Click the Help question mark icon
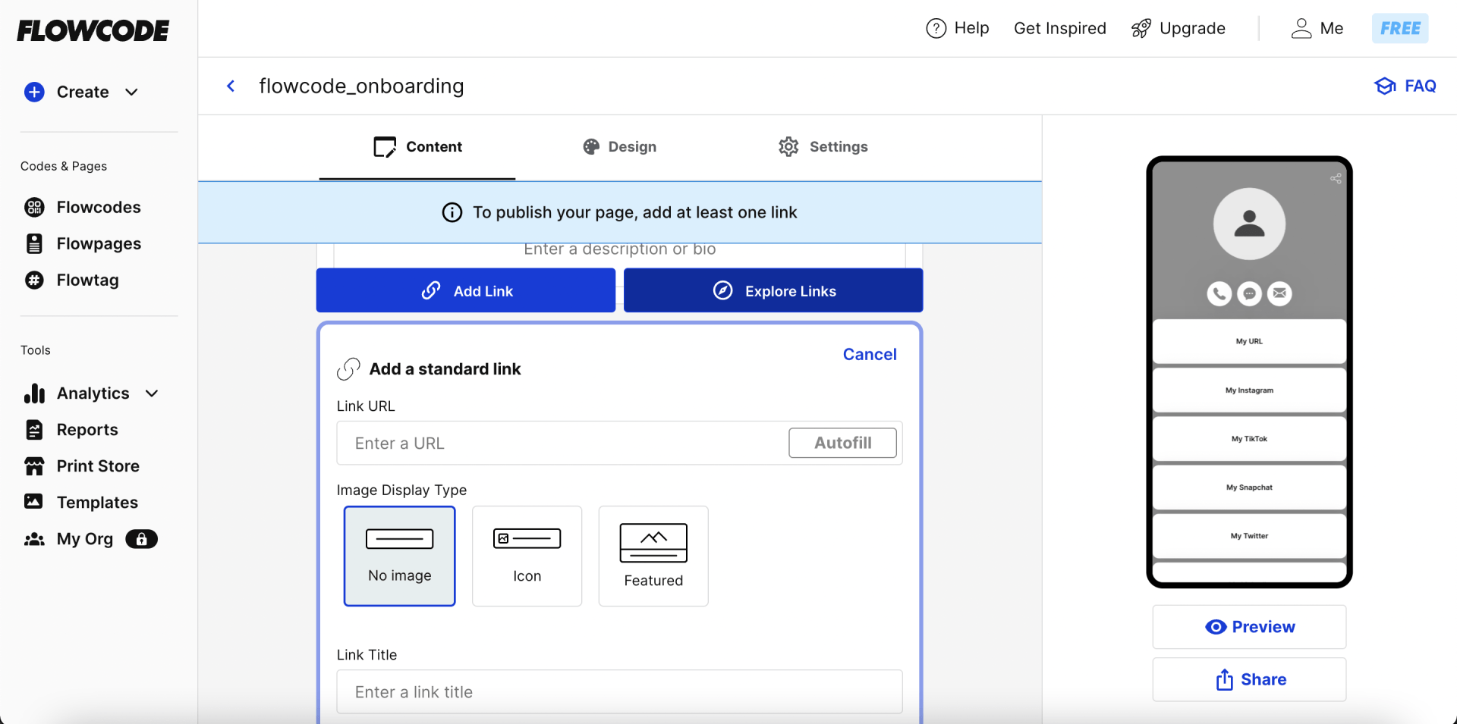This screenshot has height=724, width=1457. pyautogui.click(x=936, y=28)
